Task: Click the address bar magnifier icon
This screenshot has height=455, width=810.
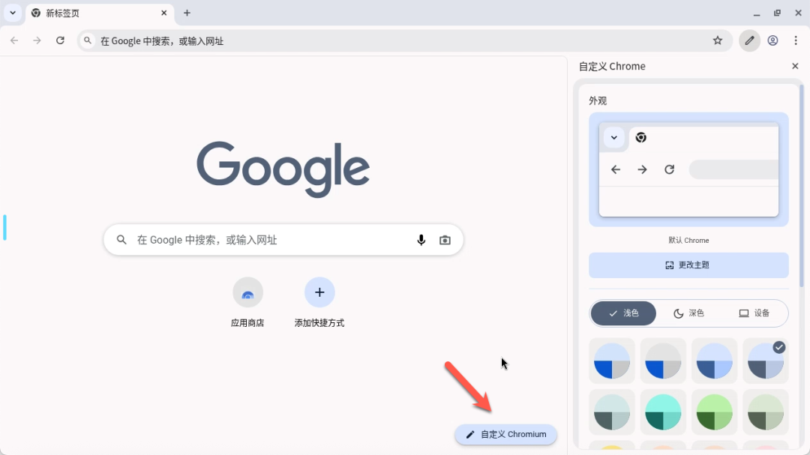Action: [x=88, y=40]
